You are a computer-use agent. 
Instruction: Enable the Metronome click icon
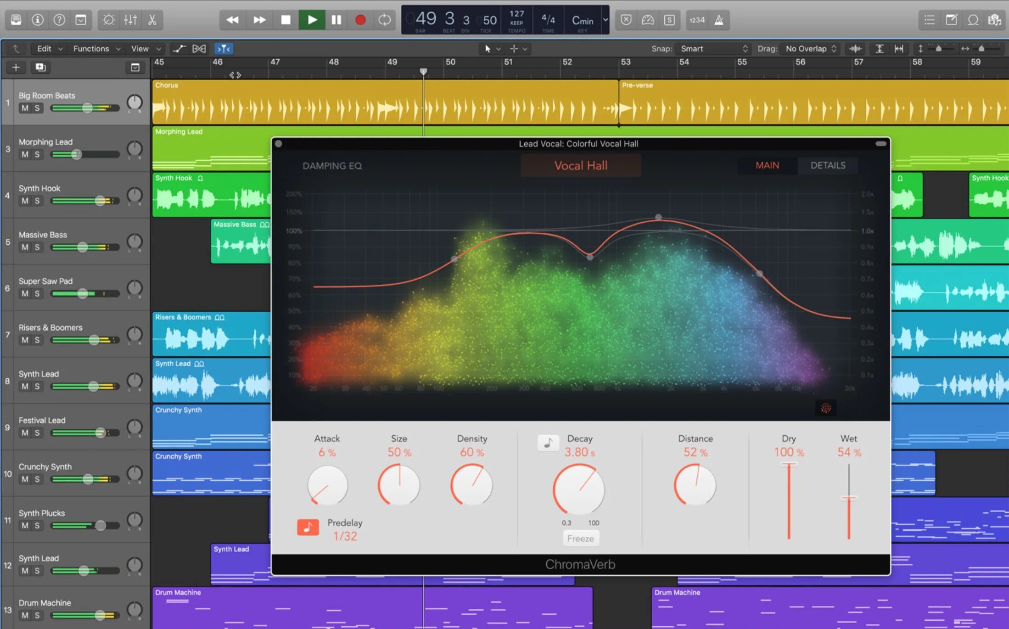pyautogui.click(x=719, y=20)
